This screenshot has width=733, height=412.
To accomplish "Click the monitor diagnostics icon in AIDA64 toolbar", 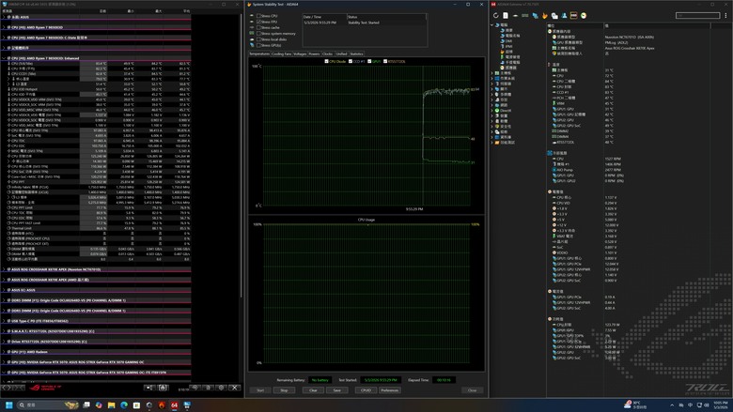I will [x=554, y=15].
